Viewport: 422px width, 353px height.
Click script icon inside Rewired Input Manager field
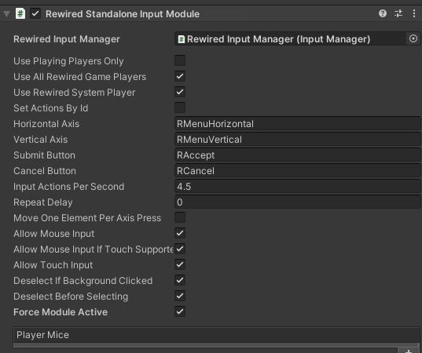coord(182,39)
